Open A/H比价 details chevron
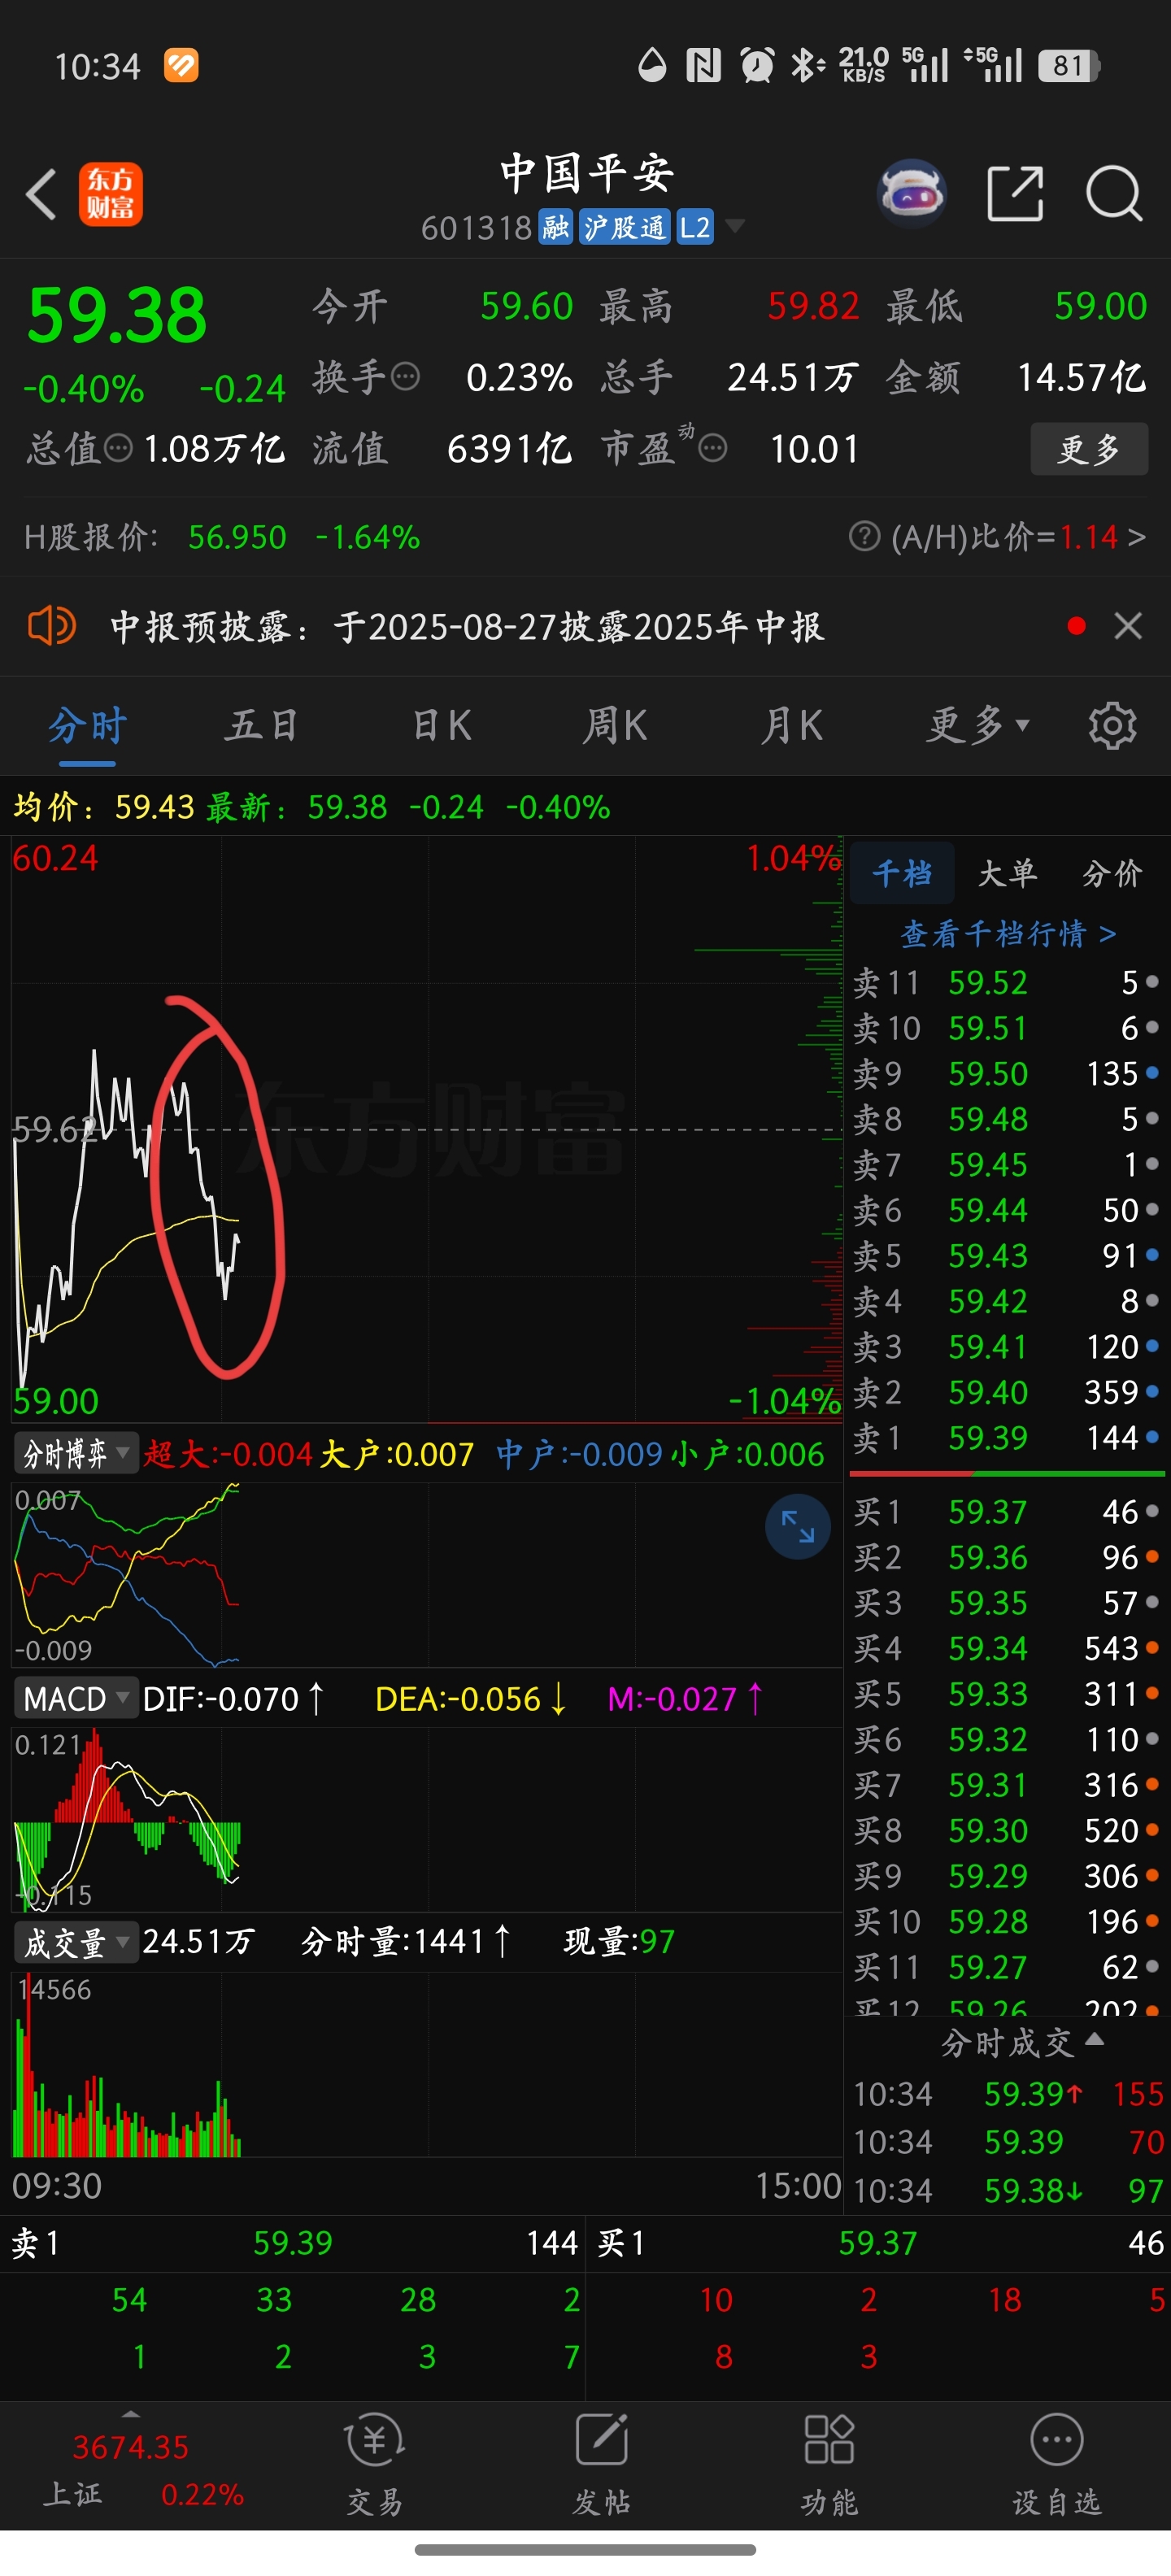The width and height of the screenshot is (1171, 2576). click(x=1136, y=537)
